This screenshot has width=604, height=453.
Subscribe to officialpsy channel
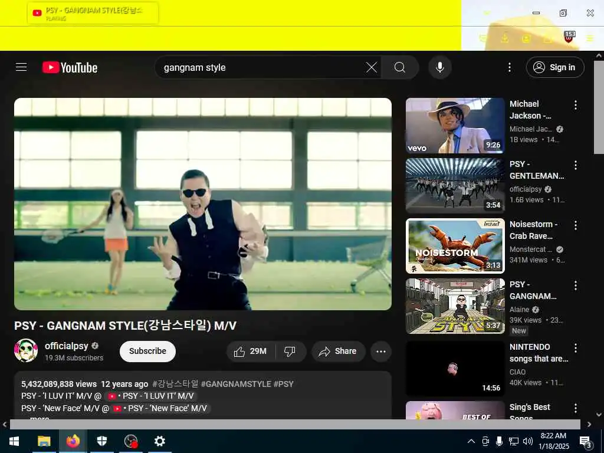coord(147,352)
